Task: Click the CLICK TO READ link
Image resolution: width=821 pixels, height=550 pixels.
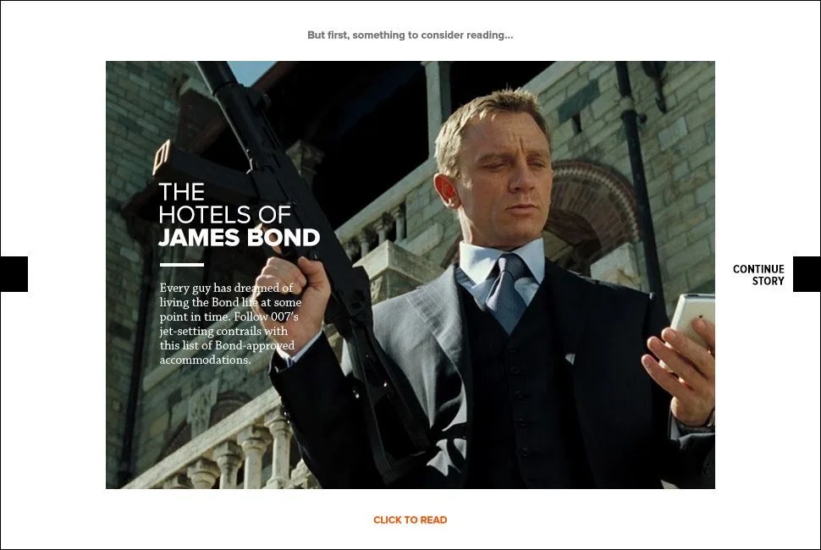Action: 410,520
